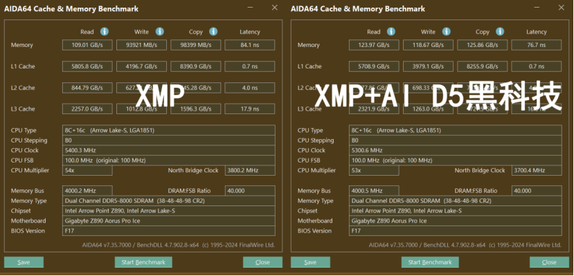This screenshot has height=276, width=574.
Task: Click Chipset field in right window
Action: point(456,211)
